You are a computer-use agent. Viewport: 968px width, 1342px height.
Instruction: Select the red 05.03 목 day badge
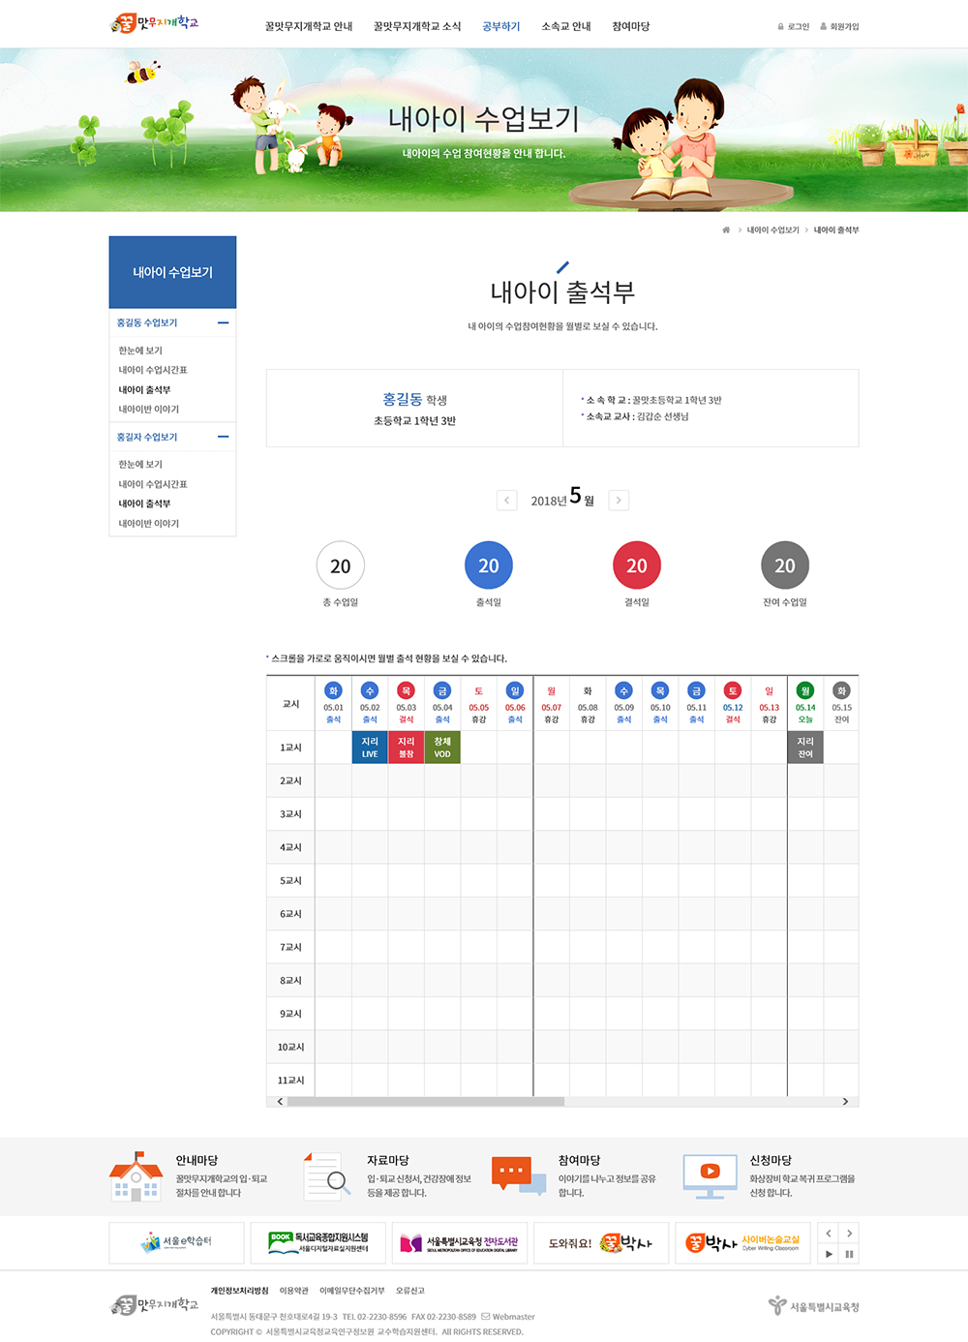pos(407,690)
